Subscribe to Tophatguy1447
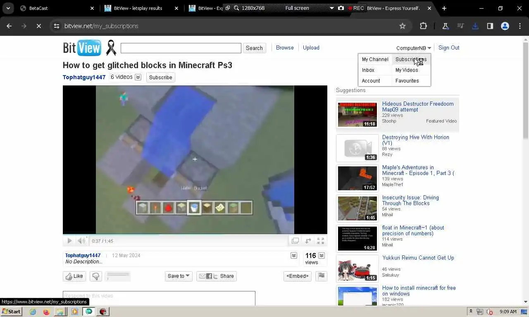Image resolution: width=529 pixels, height=317 pixels. coord(160,77)
